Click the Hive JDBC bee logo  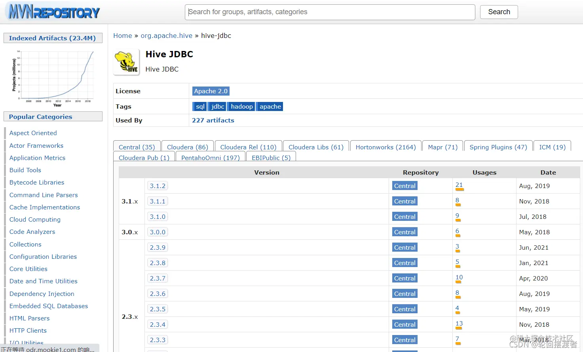click(x=127, y=62)
